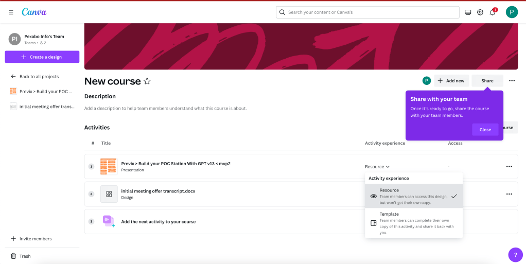Click the Share button
This screenshot has width=526, height=264.
coord(487,81)
